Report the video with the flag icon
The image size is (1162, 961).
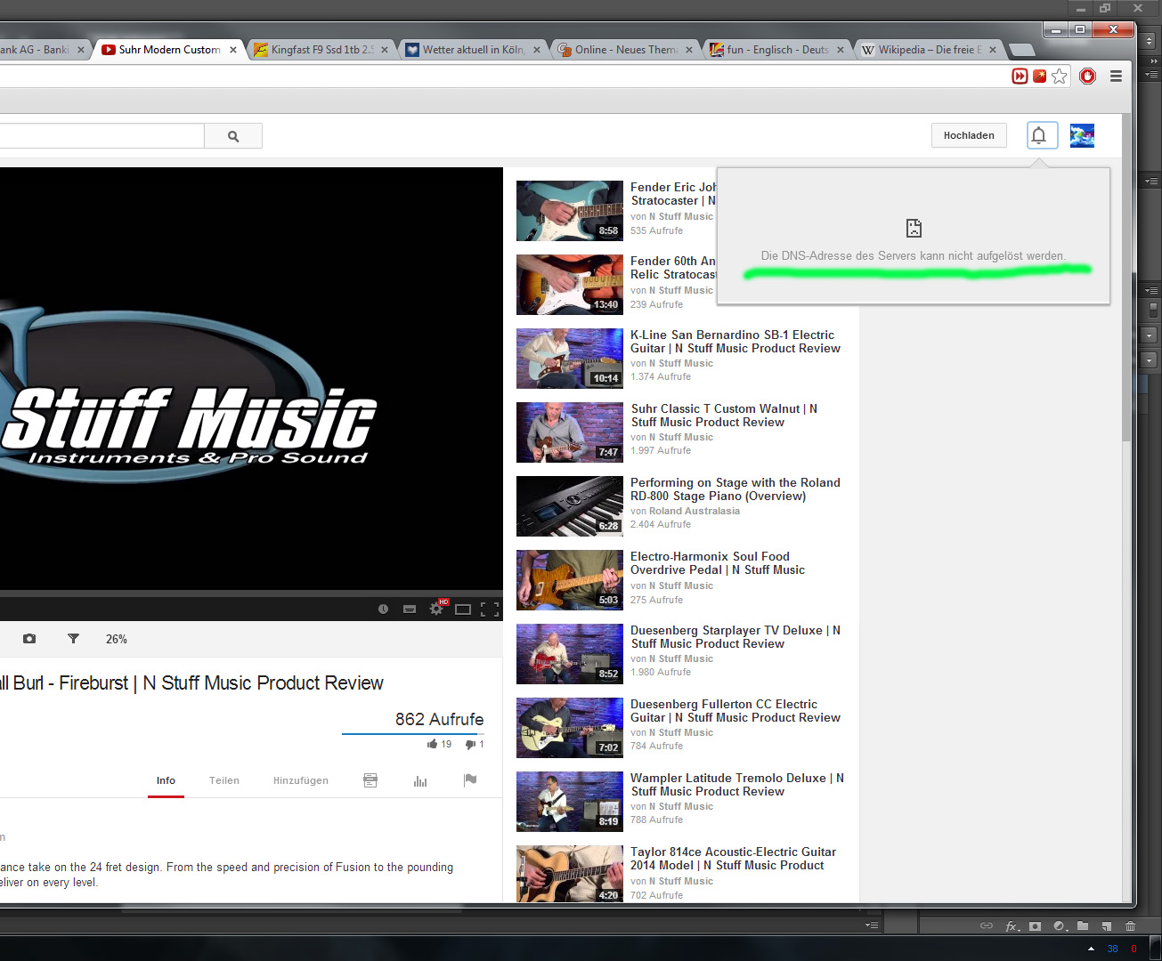pyautogui.click(x=470, y=780)
